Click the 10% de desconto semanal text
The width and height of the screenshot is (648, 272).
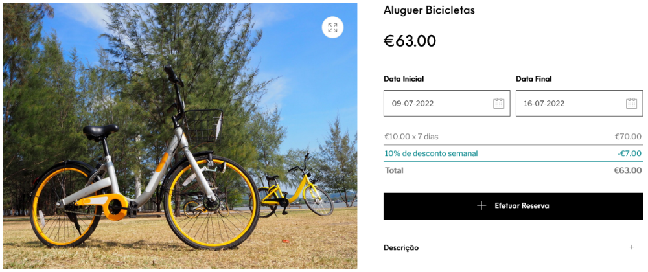click(431, 153)
